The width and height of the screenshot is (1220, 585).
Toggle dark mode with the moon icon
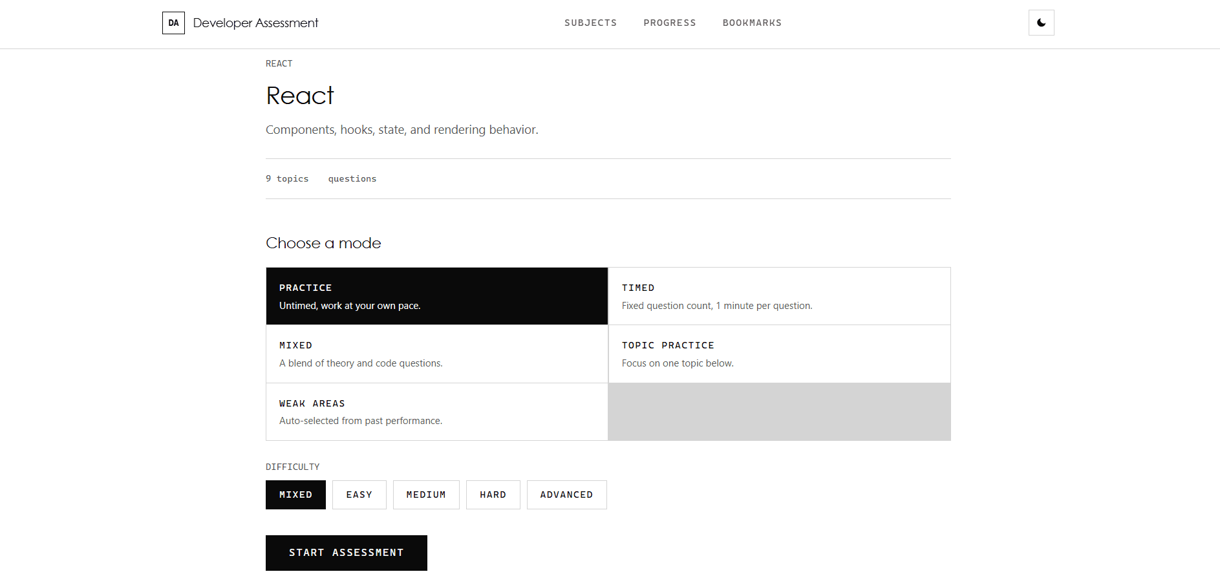click(1041, 23)
